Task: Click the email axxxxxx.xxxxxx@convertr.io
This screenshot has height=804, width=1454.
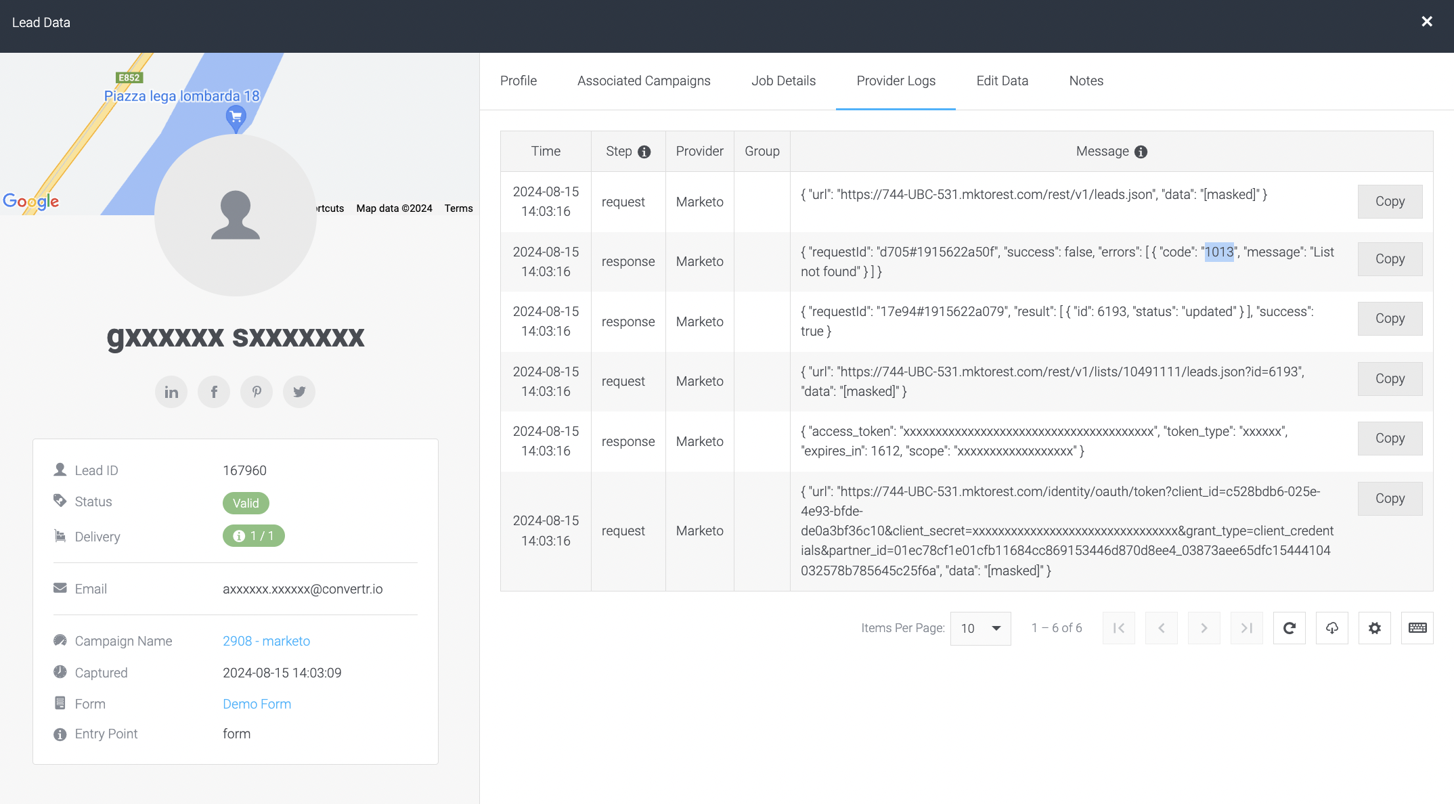Action: pos(303,589)
